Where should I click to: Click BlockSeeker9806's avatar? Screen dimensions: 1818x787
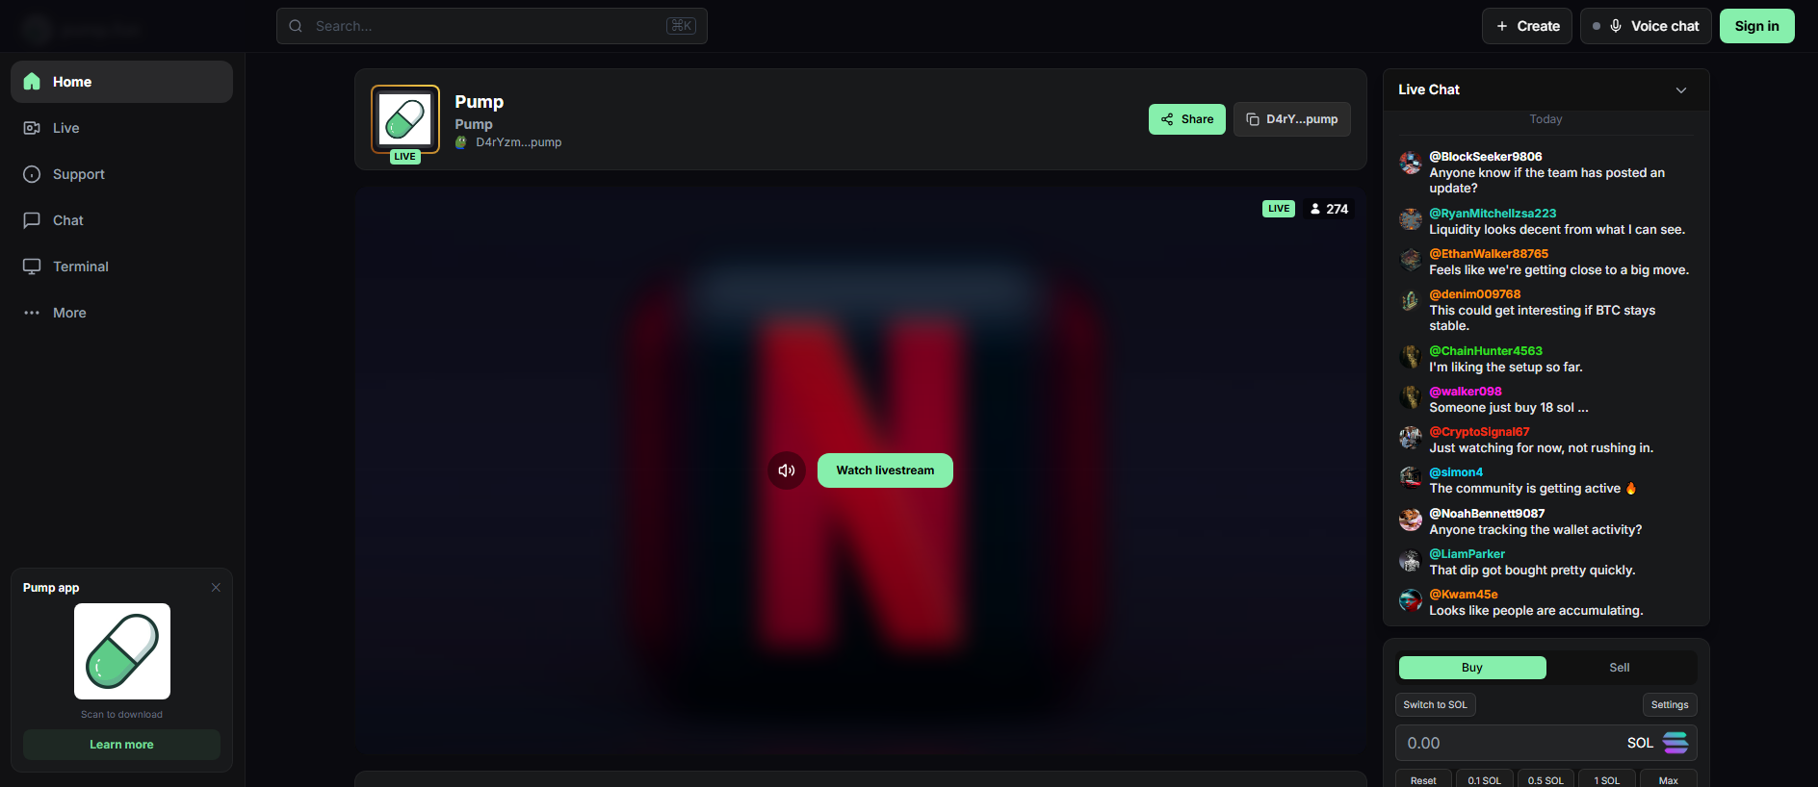coord(1411,163)
